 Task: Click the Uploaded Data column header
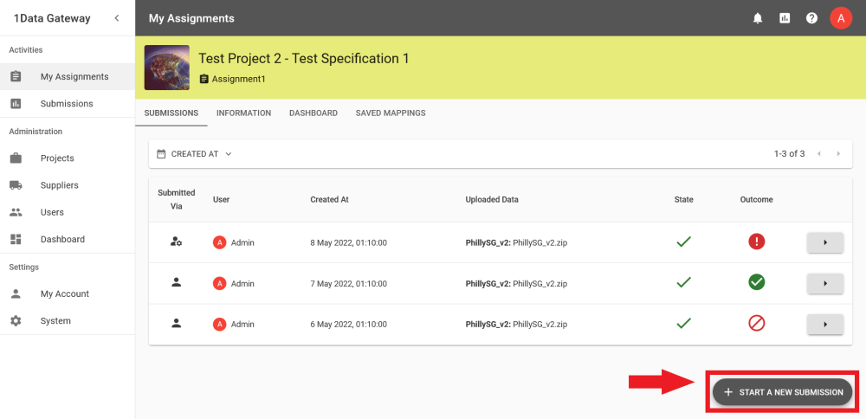[x=492, y=200]
